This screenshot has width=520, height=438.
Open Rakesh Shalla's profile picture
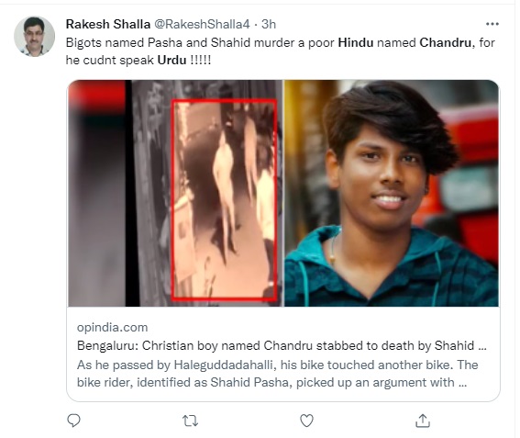click(34, 36)
